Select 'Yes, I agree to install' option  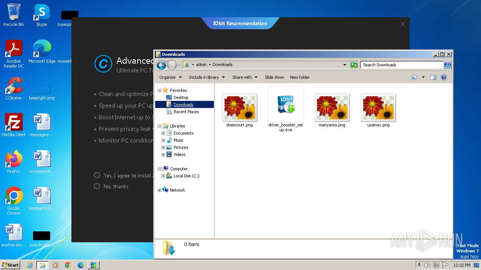tap(97, 175)
